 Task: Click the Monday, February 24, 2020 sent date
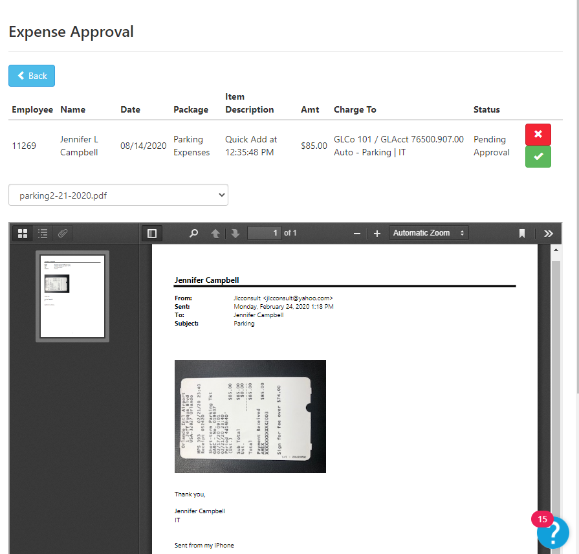(x=283, y=307)
